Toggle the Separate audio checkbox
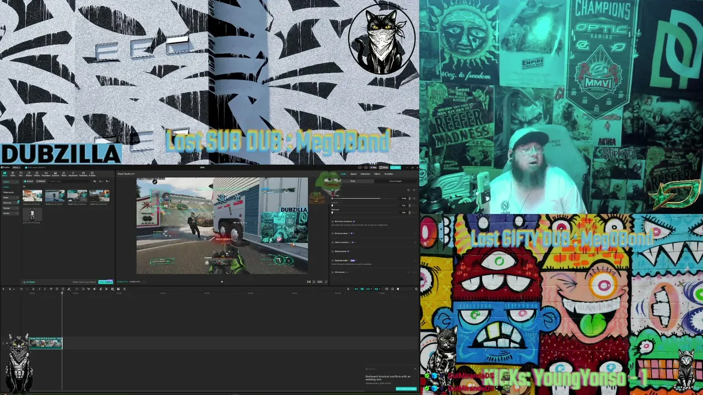 [x=333, y=260]
